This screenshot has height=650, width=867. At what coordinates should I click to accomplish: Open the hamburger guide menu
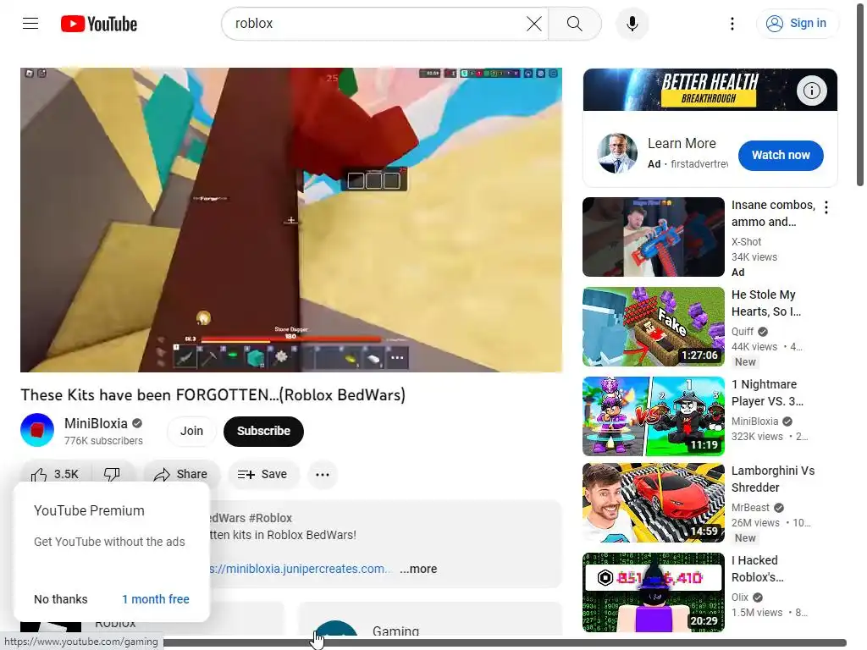coord(30,23)
